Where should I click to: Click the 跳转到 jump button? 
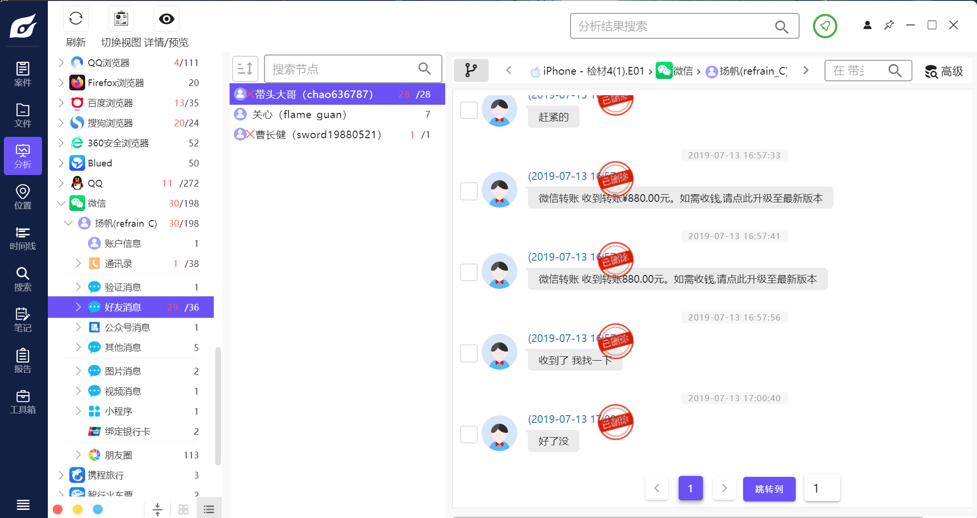(x=769, y=489)
